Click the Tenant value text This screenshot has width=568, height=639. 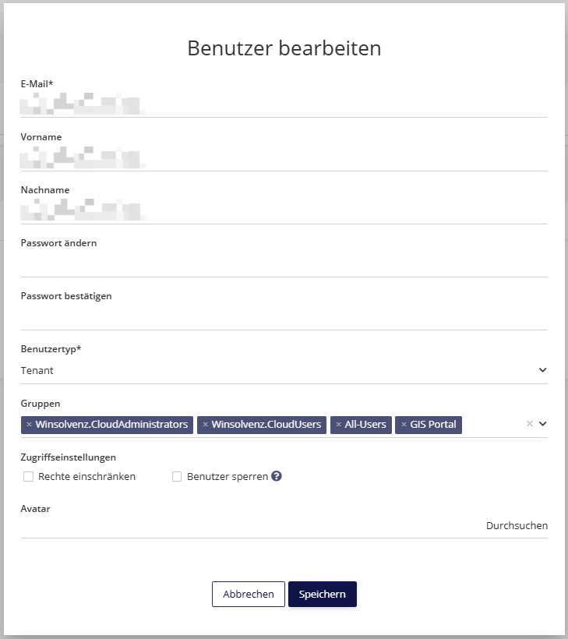click(x=37, y=370)
